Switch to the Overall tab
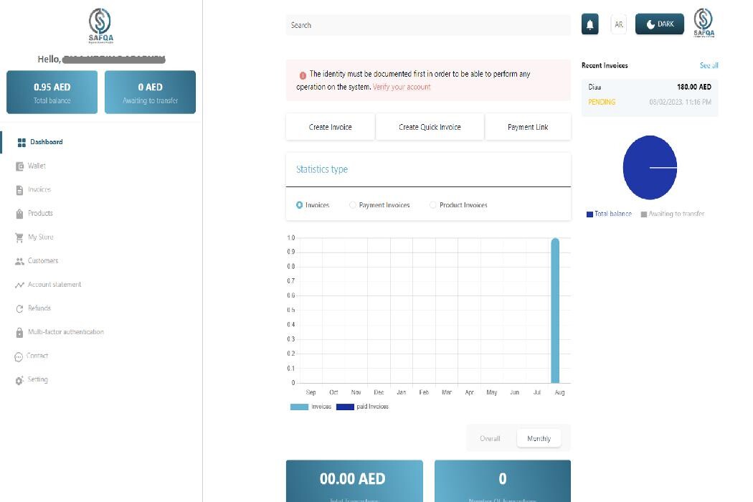 click(490, 438)
